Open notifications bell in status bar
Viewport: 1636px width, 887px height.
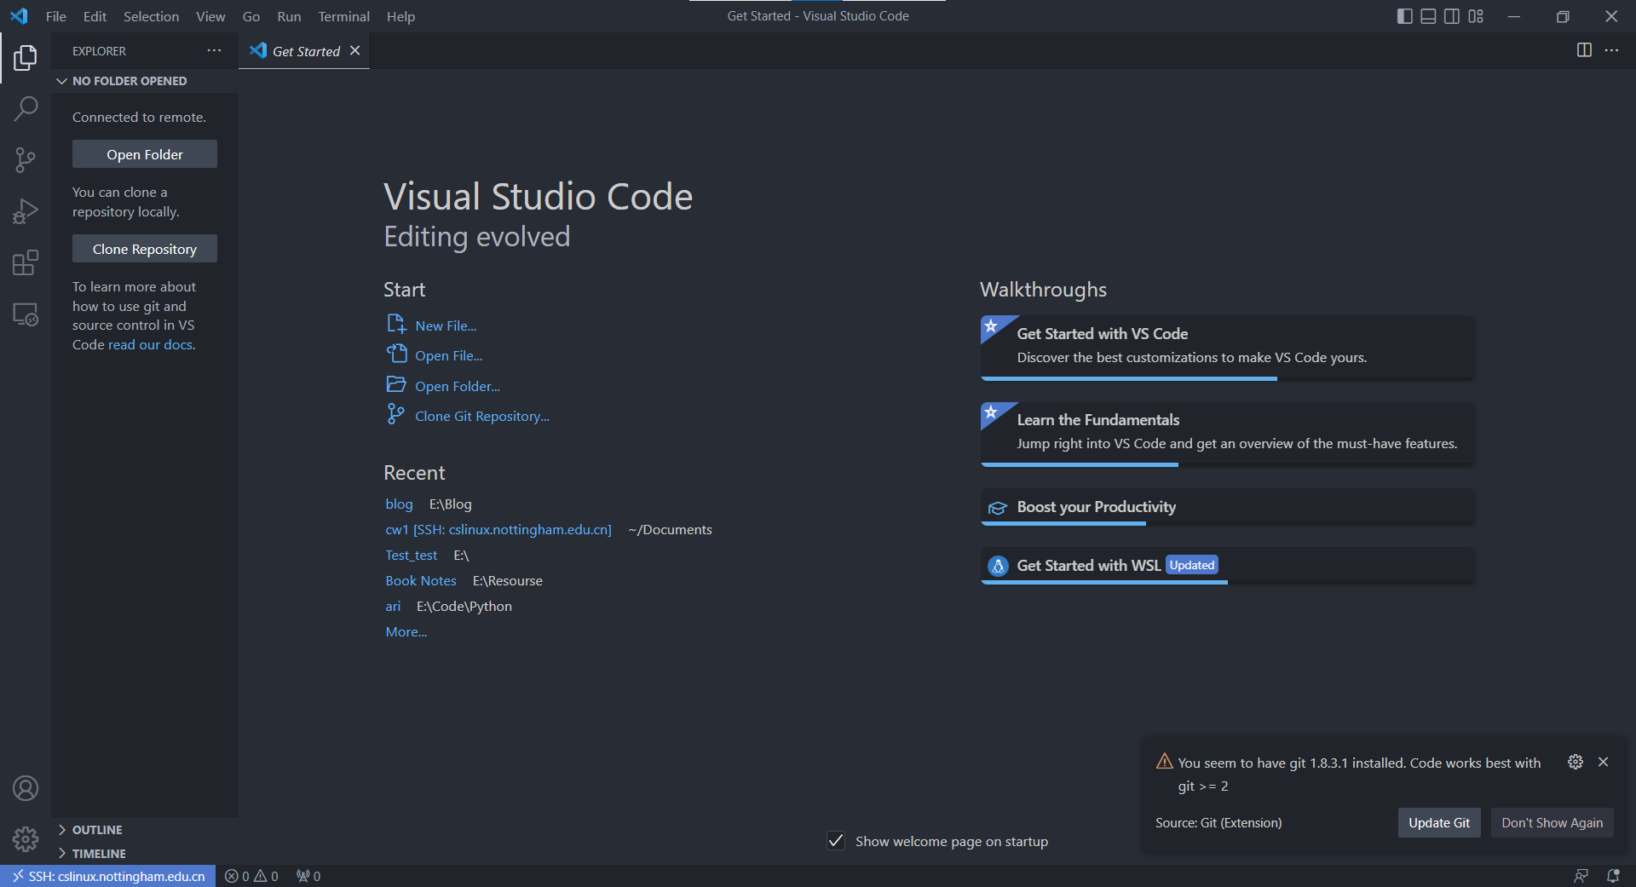click(x=1613, y=876)
